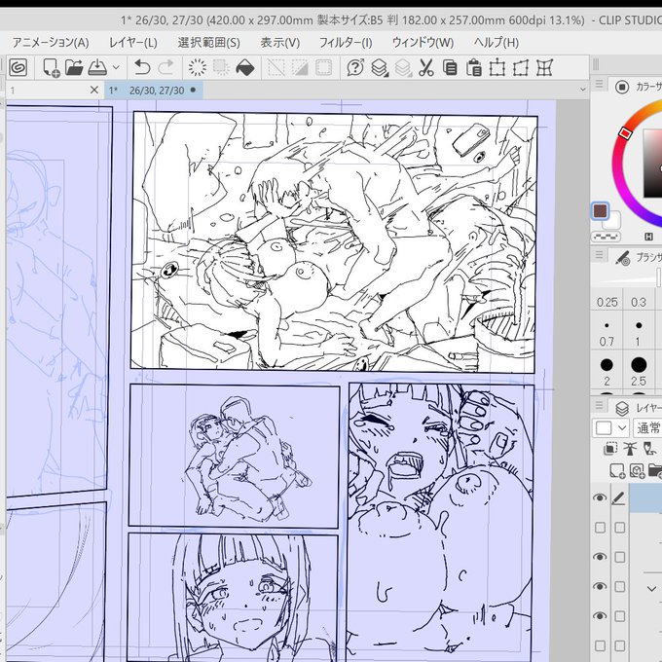Viewport: 662px width, 662px height.
Task: Toggle fourth layer visibility eye
Action: point(600,586)
